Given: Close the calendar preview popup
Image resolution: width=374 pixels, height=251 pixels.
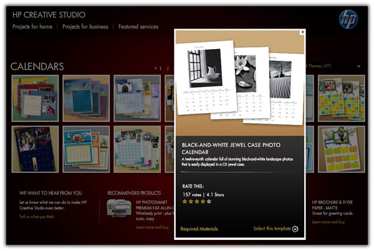Looking at the screenshot, I should tap(303, 31).
